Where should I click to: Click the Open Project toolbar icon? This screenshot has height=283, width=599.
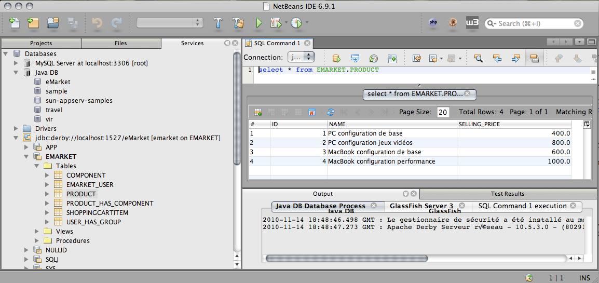53,23
